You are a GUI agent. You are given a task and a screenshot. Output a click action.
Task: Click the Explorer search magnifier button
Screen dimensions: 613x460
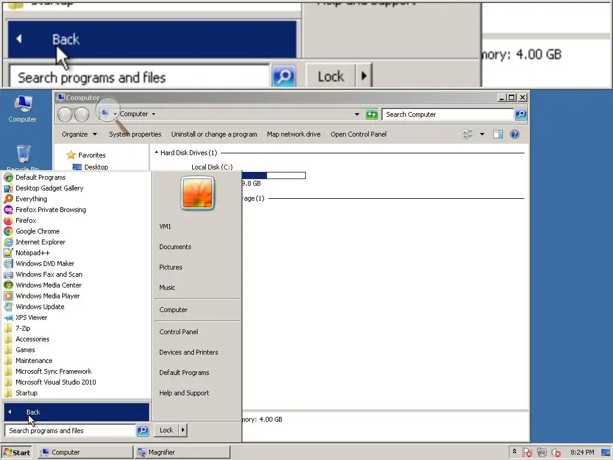pos(521,114)
